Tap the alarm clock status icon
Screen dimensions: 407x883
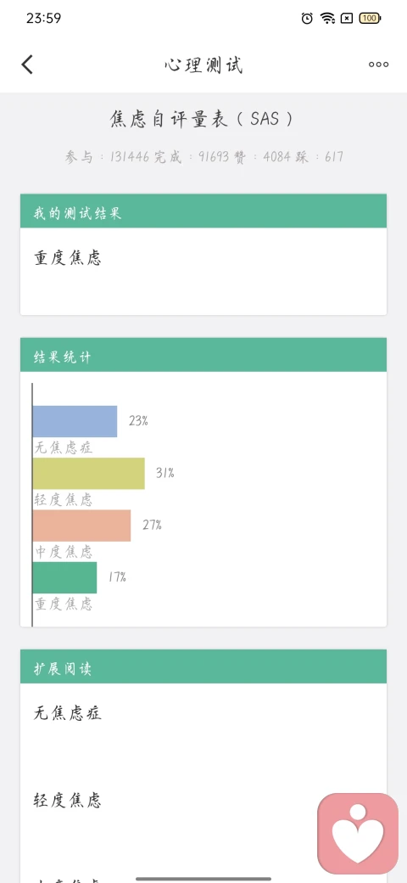click(x=307, y=18)
